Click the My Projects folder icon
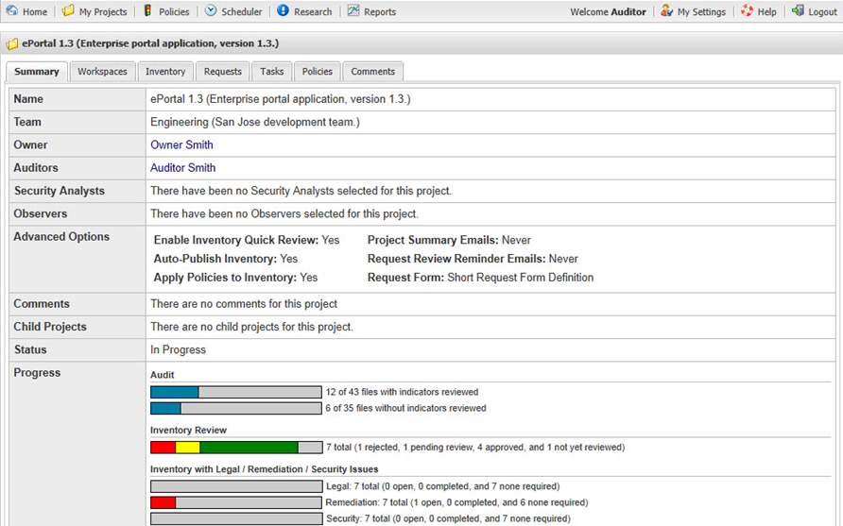 (x=69, y=11)
